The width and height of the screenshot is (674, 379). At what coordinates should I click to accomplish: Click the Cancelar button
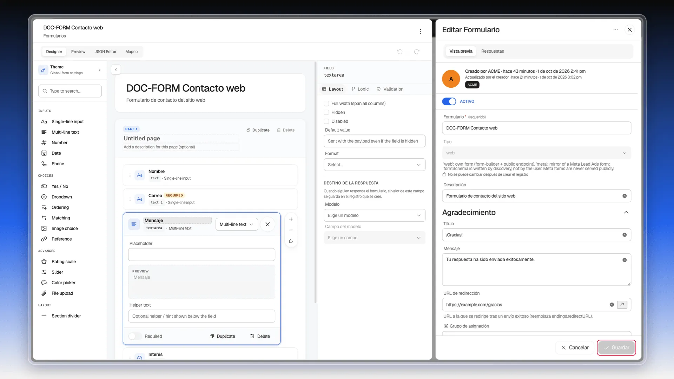[575, 348]
